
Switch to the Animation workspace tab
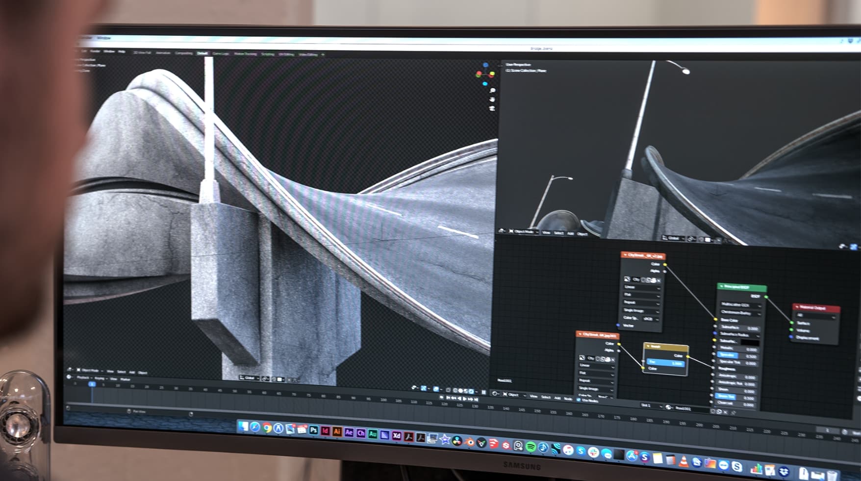click(x=163, y=52)
